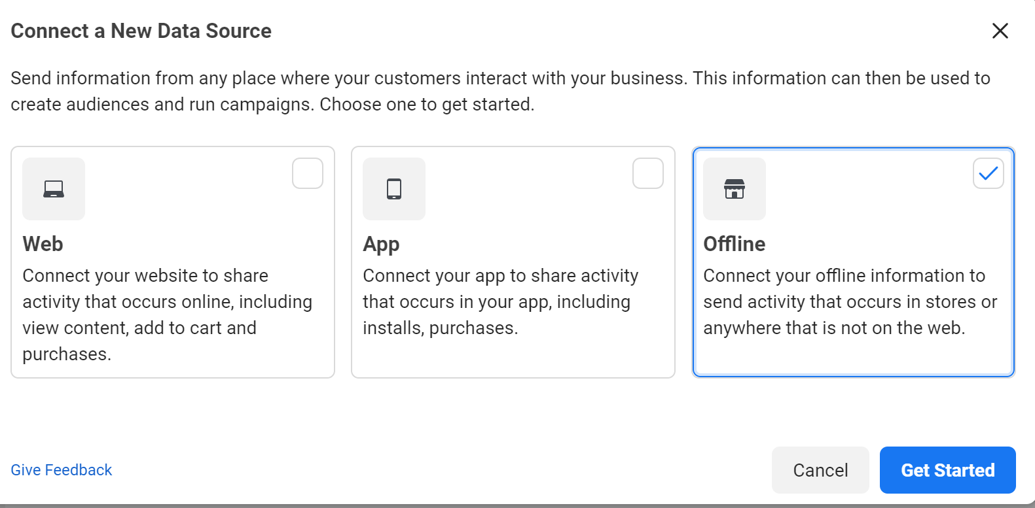
Task: Click the Cancel button
Action: coord(820,470)
